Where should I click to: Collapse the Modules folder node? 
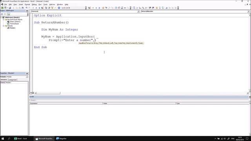click(4, 26)
